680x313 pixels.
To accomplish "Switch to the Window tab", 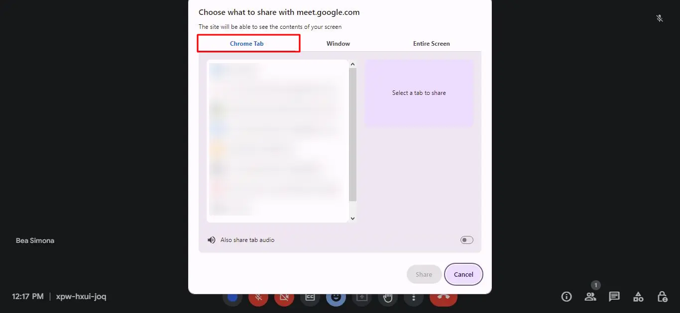I will [338, 44].
